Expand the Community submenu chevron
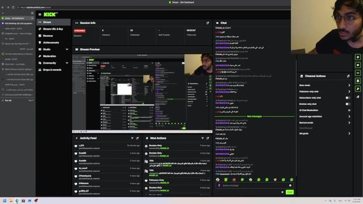This screenshot has width=363, height=204. tap(67, 63)
